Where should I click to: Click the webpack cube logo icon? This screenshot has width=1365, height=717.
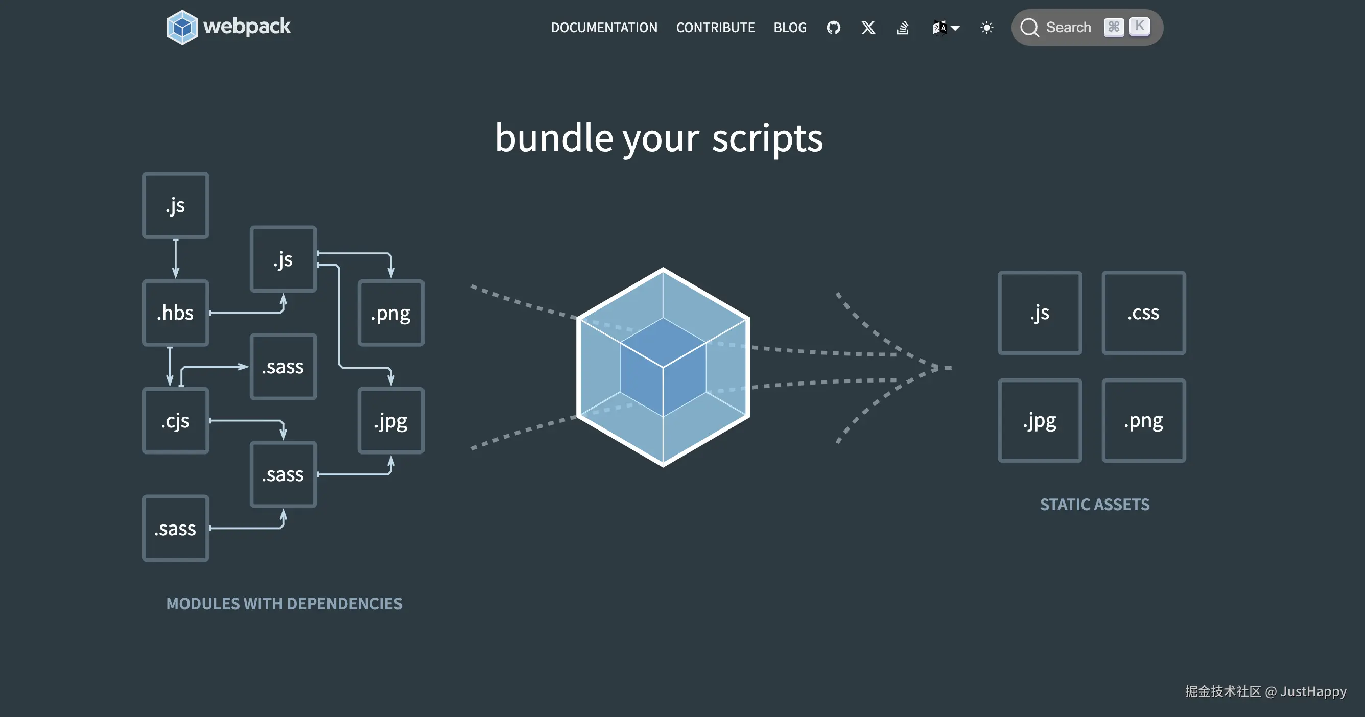click(x=182, y=28)
